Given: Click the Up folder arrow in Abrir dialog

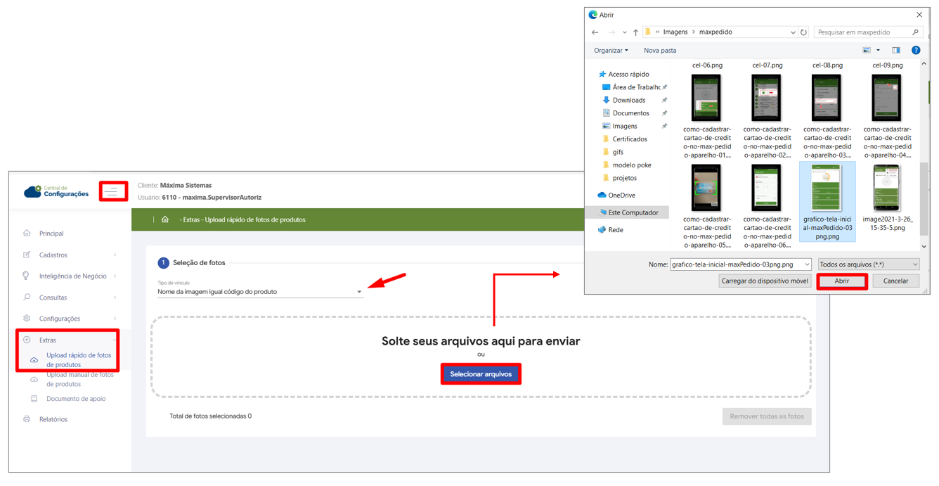Looking at the screenshot, I should (x=635, y=32).
